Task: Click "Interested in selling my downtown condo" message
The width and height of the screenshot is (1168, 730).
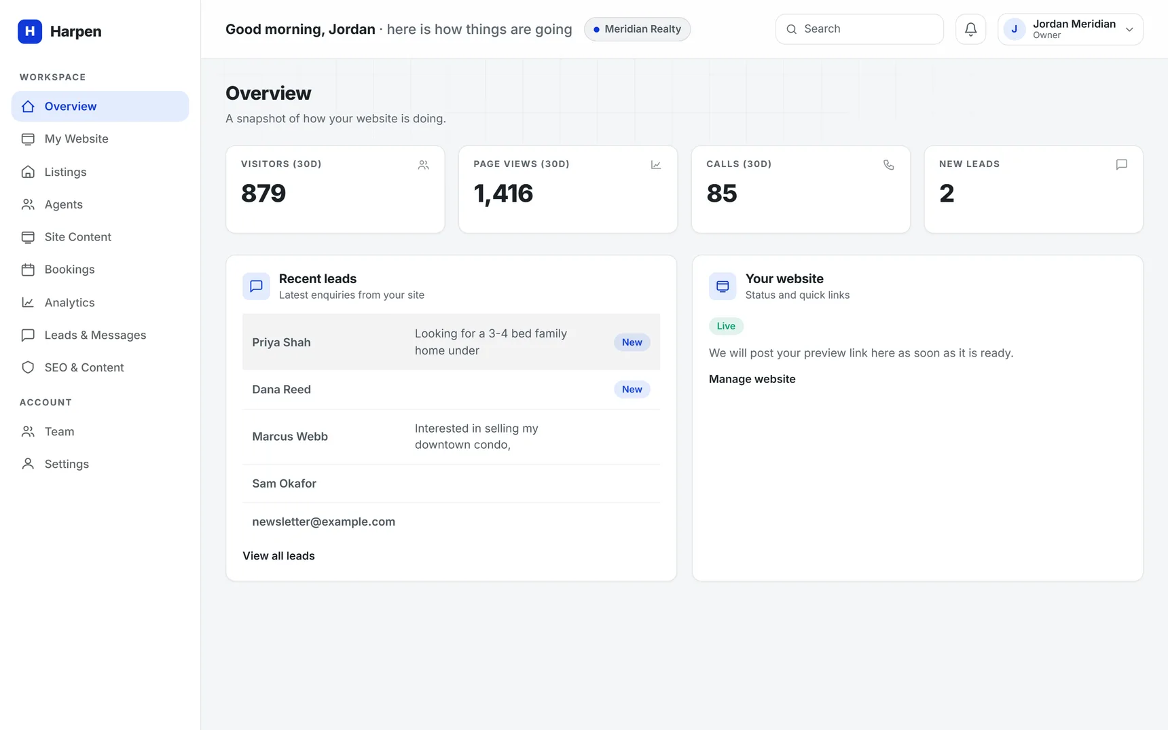Action: (476, 437)
